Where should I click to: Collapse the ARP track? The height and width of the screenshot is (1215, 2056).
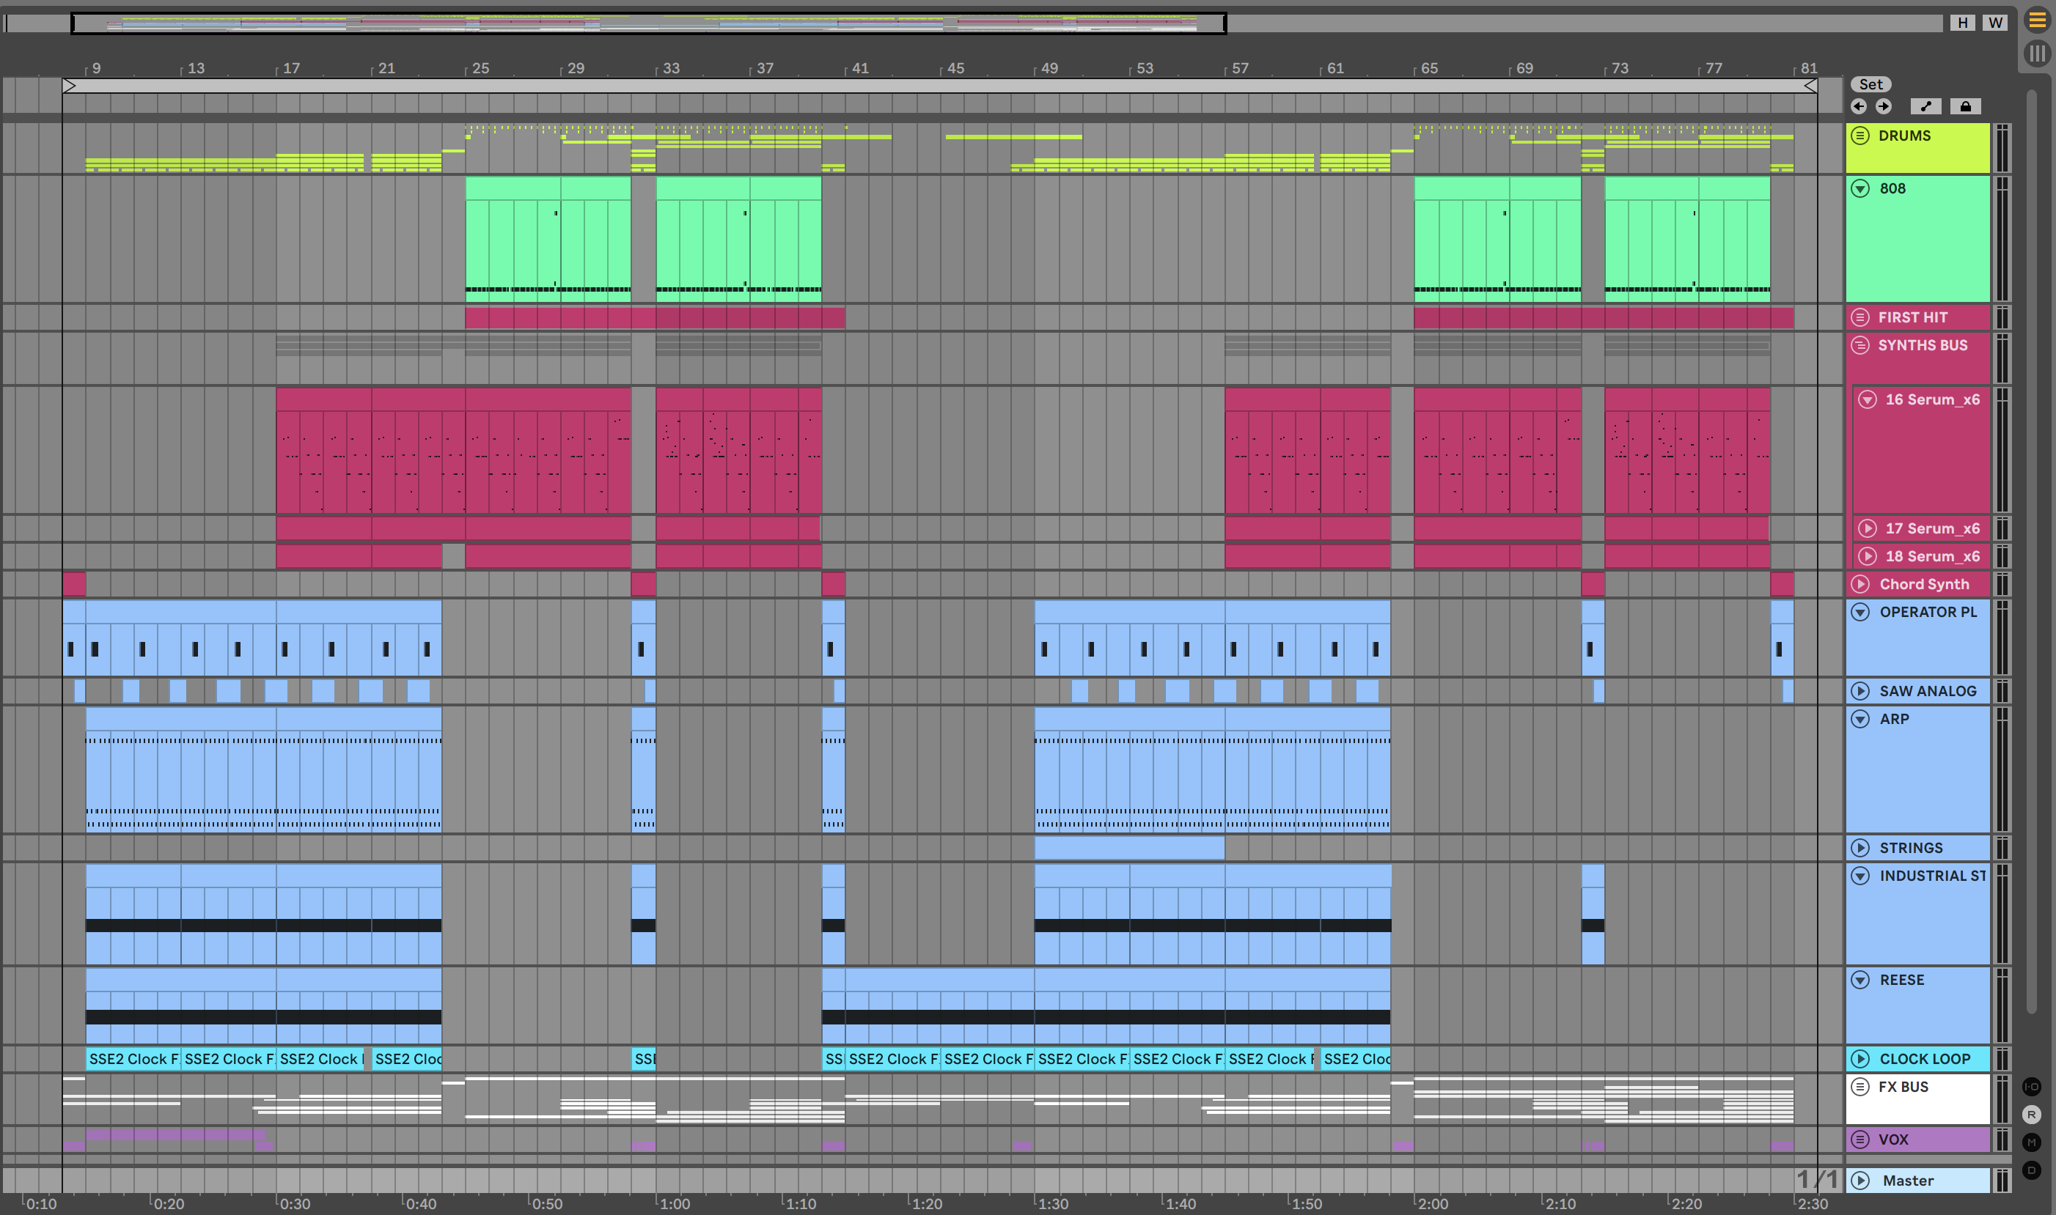1860,719
